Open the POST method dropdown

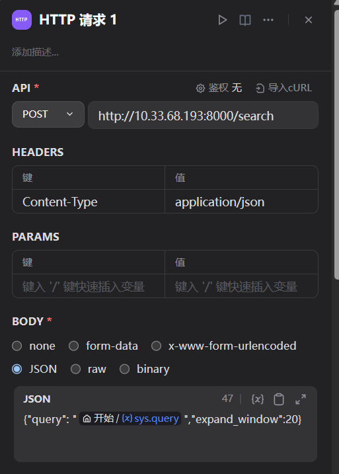(x=48, y=114)
